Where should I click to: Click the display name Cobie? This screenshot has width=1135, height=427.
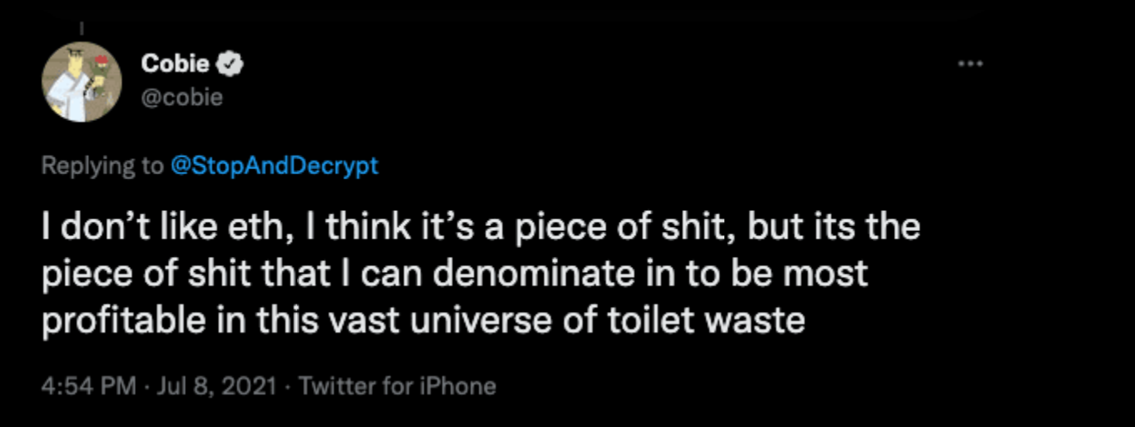175,63
